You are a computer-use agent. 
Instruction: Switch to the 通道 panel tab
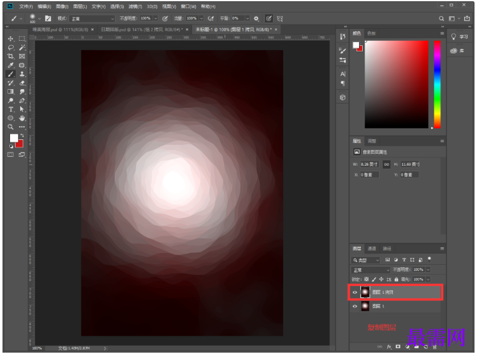pos(372,248)
